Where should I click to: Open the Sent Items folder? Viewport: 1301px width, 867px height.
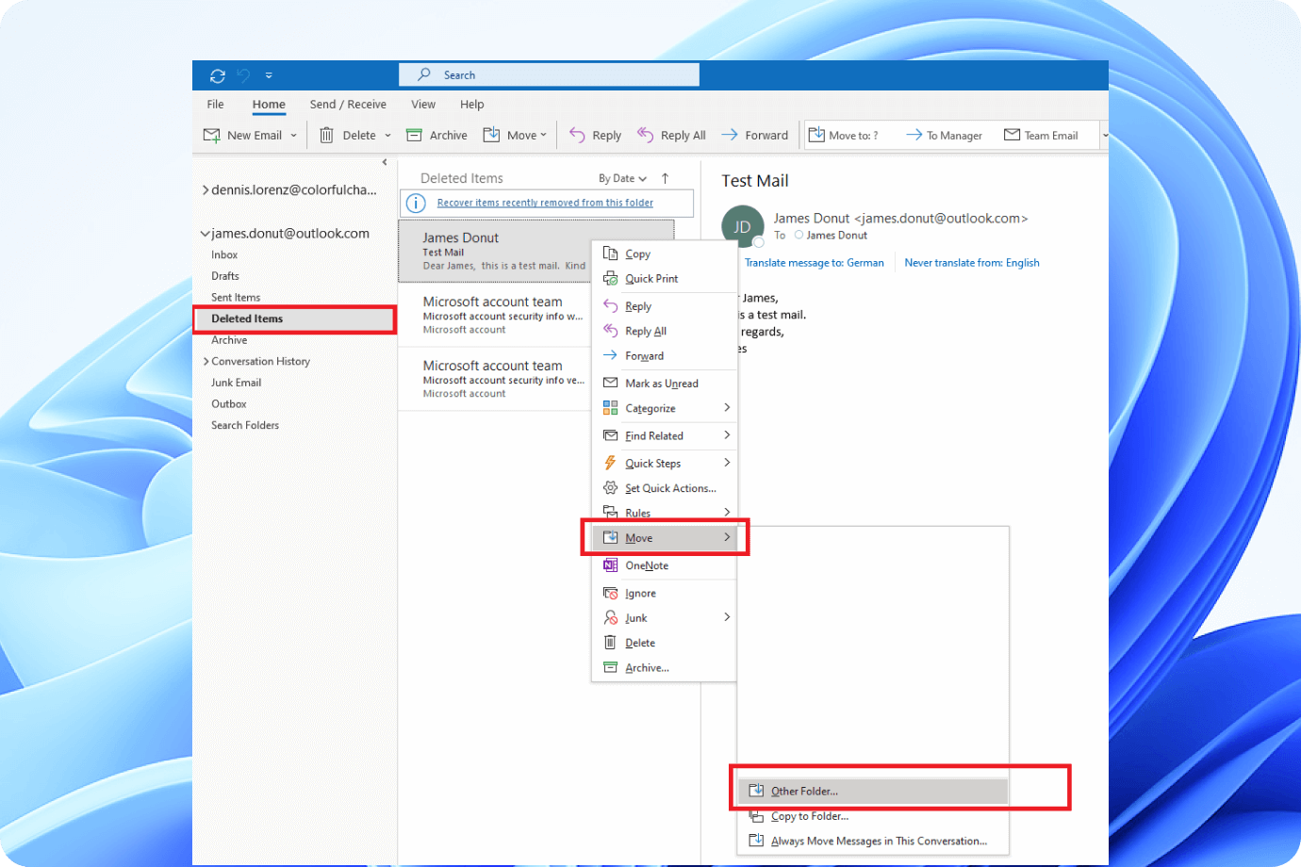(x=236, y=298)
